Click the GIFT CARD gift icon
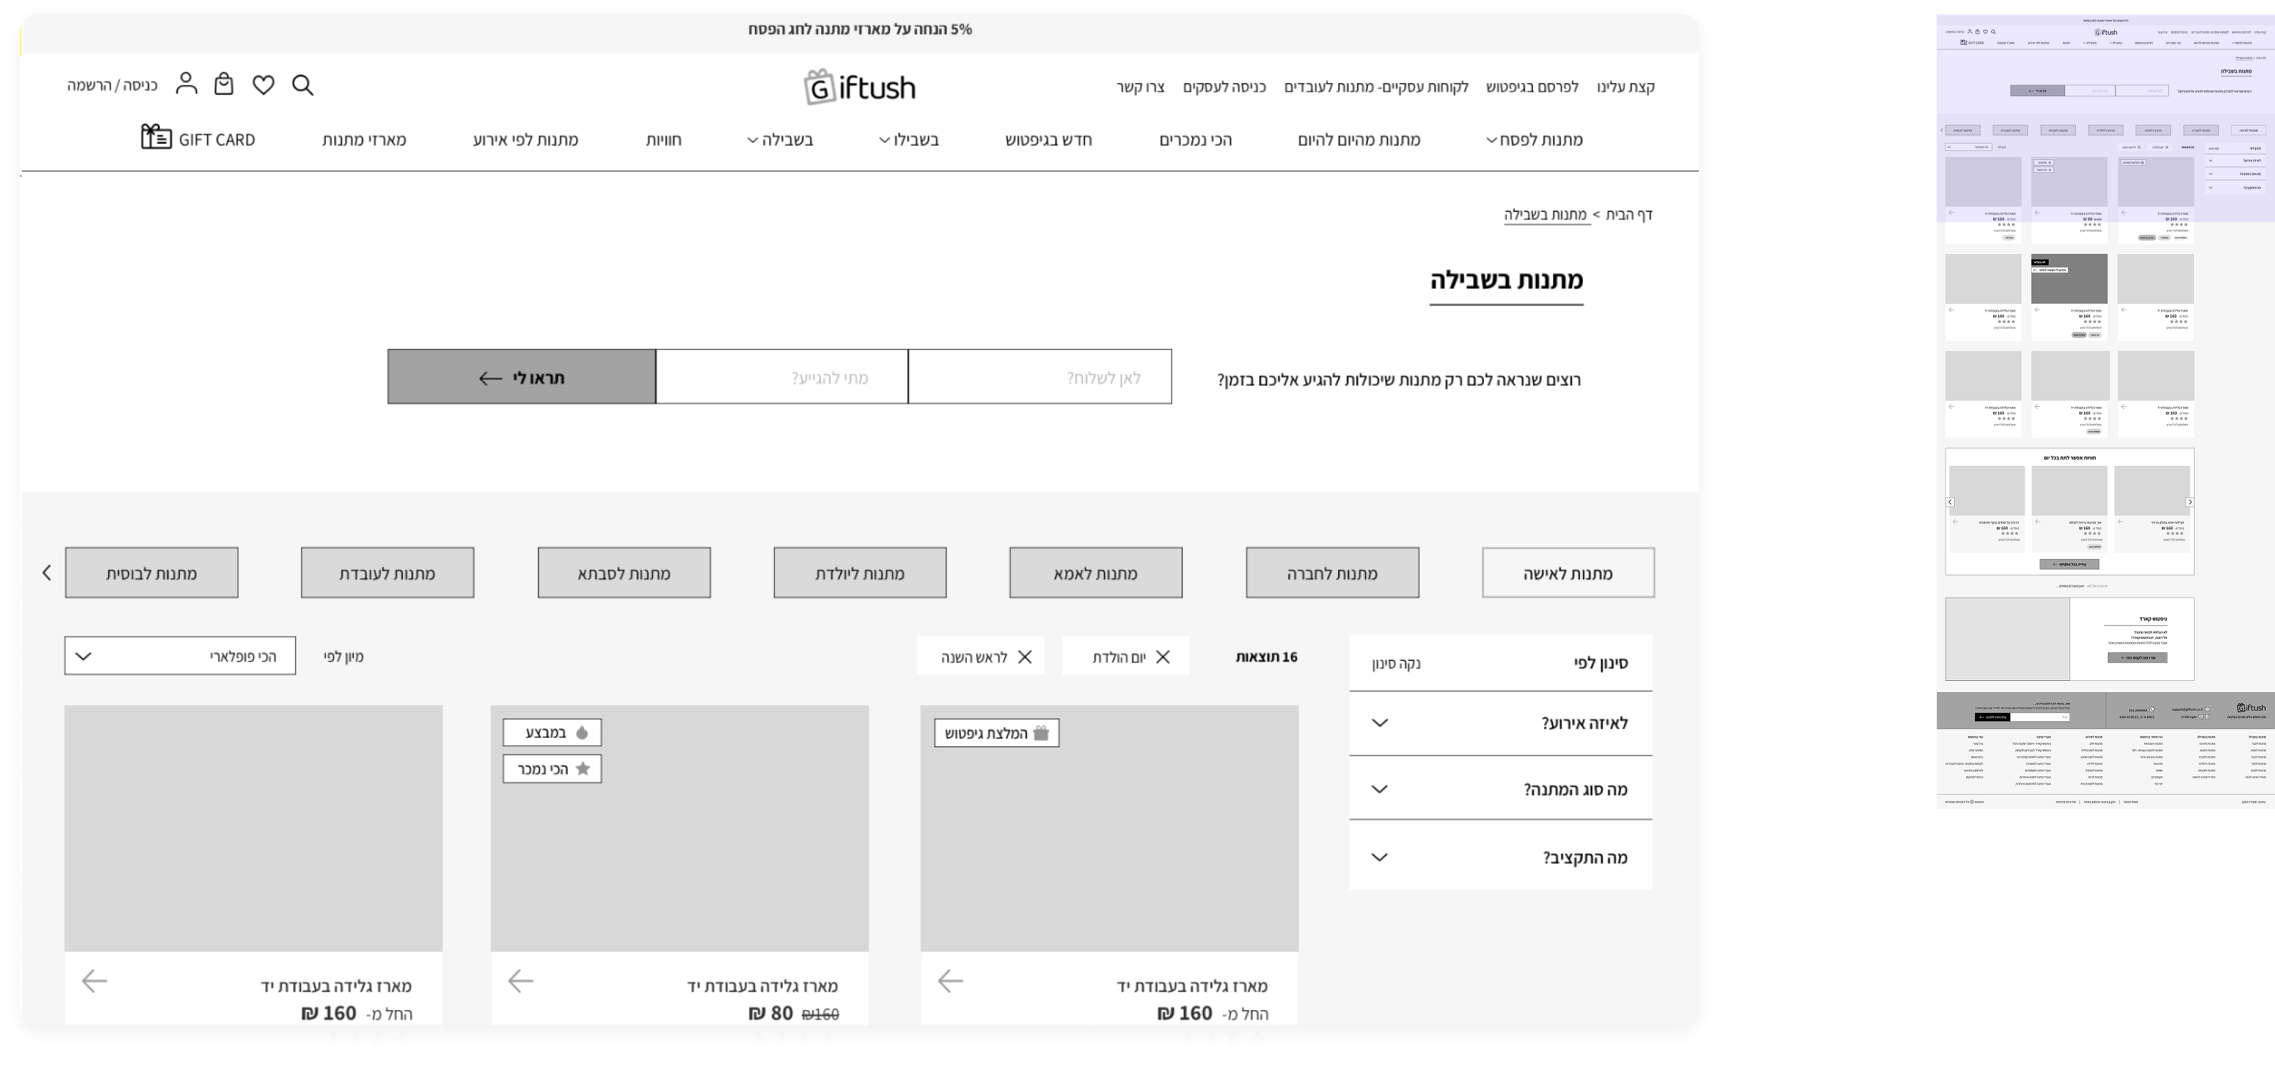This screenshot has width=2275, height=1065. tap(157, 138)
